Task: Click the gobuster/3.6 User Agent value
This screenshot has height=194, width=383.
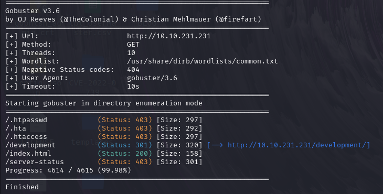Action: (152, 78)
